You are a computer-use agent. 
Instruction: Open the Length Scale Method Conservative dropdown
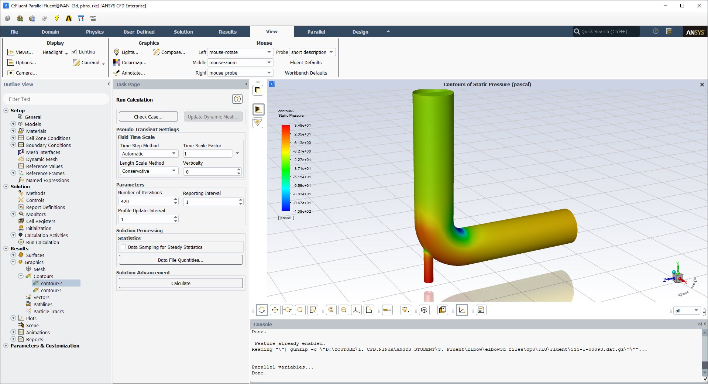[149, 171]
